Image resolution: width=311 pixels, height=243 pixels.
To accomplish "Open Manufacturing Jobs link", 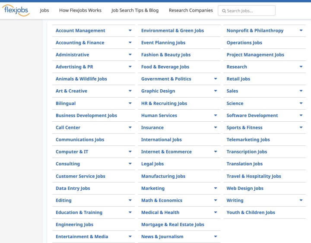I will (x=163, y=176).
